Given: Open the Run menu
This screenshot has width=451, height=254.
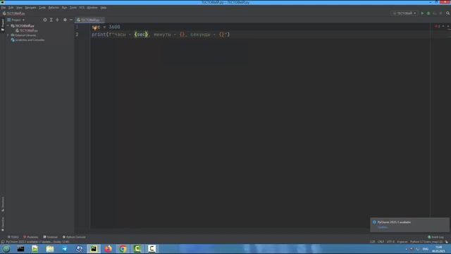Looking at the screenshot, I should tap(64, 8).
